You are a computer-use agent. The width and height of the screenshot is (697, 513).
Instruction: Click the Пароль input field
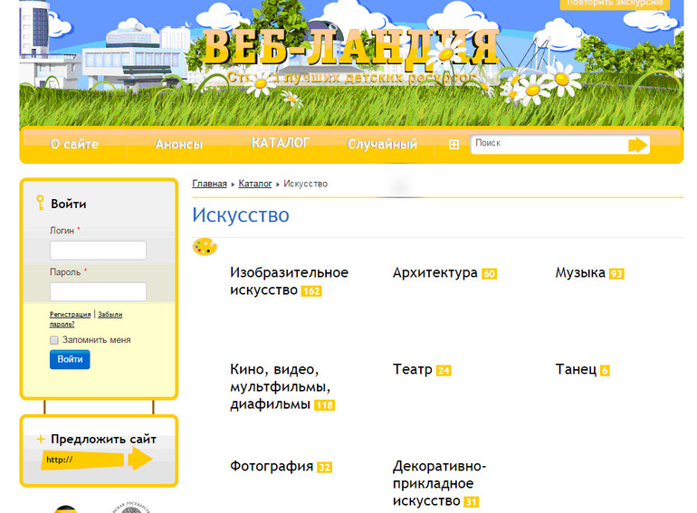pos(98,291)
